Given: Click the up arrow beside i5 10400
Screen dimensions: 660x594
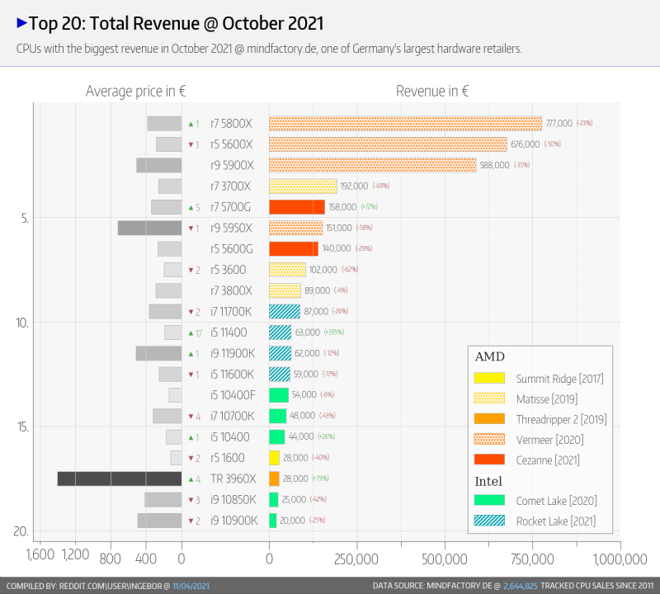Looking at the screenshot, I should pyautogui.click(x=191, y=437).
